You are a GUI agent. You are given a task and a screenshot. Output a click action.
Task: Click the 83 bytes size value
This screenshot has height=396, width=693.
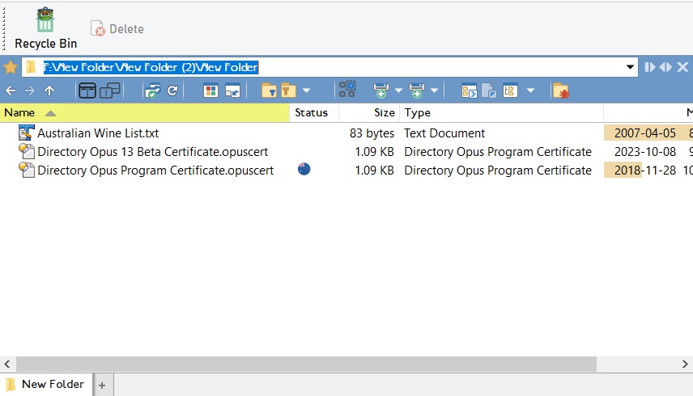[372, 133]
